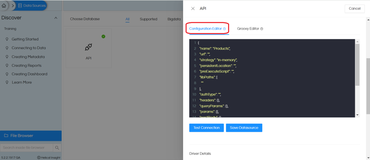Click the Helical Insight copyright text

point(49,158)
